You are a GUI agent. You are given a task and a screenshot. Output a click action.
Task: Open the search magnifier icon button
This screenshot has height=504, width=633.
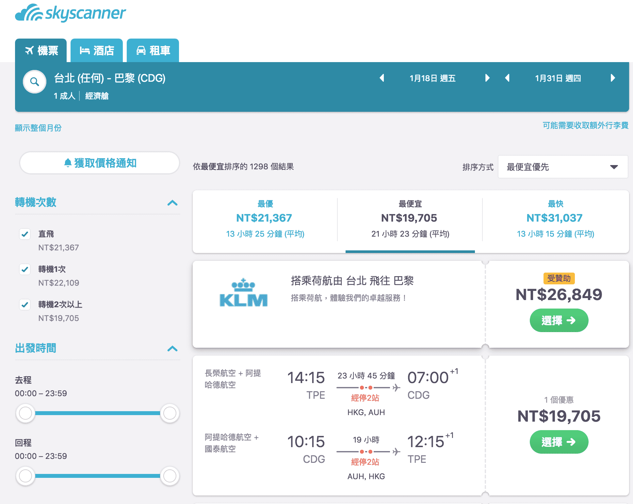(x=34, y=82)
